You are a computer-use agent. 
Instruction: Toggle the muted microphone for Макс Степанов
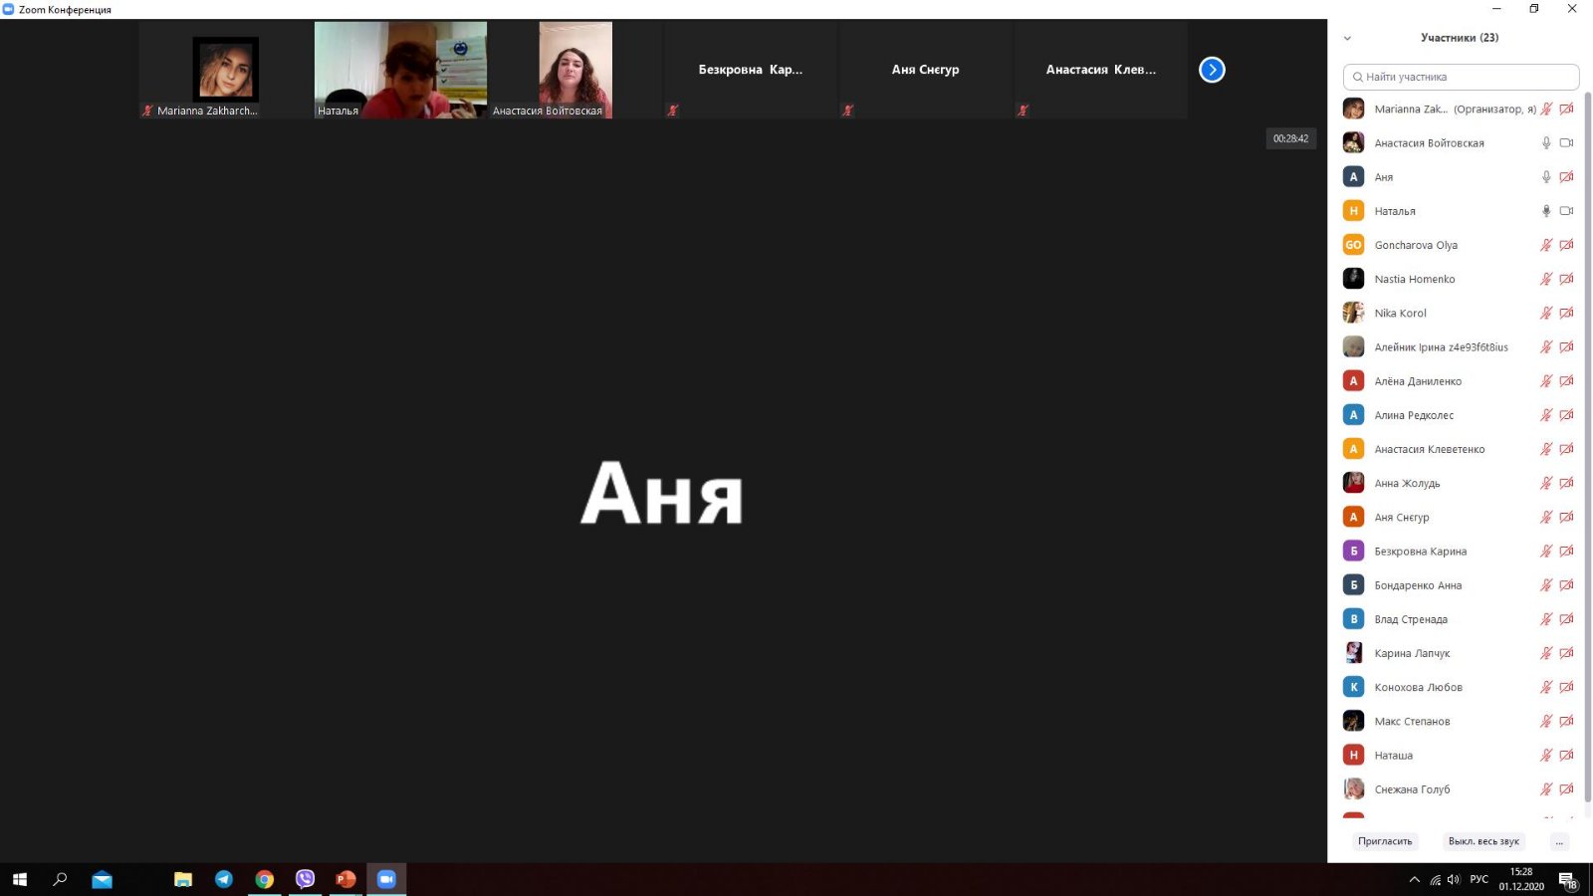(x=1546, y=721)
